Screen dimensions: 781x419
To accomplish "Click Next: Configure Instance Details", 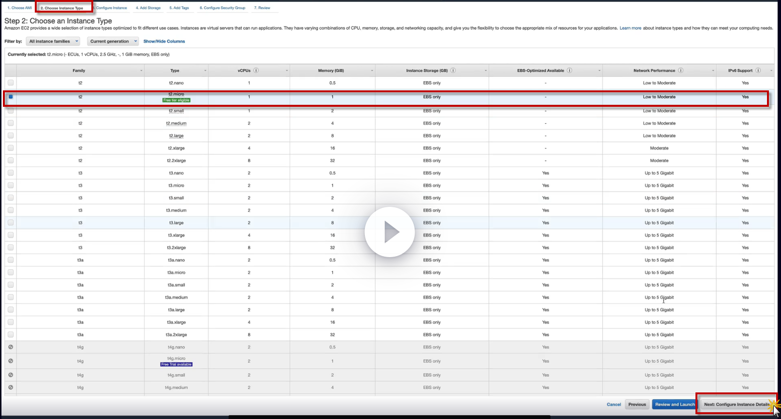I will [737, 405].
